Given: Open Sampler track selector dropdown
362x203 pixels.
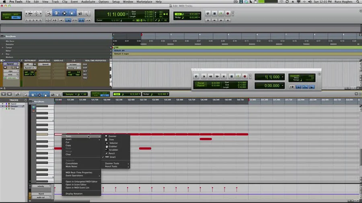Looking at the screenshot, I should [x=76, y=94].
